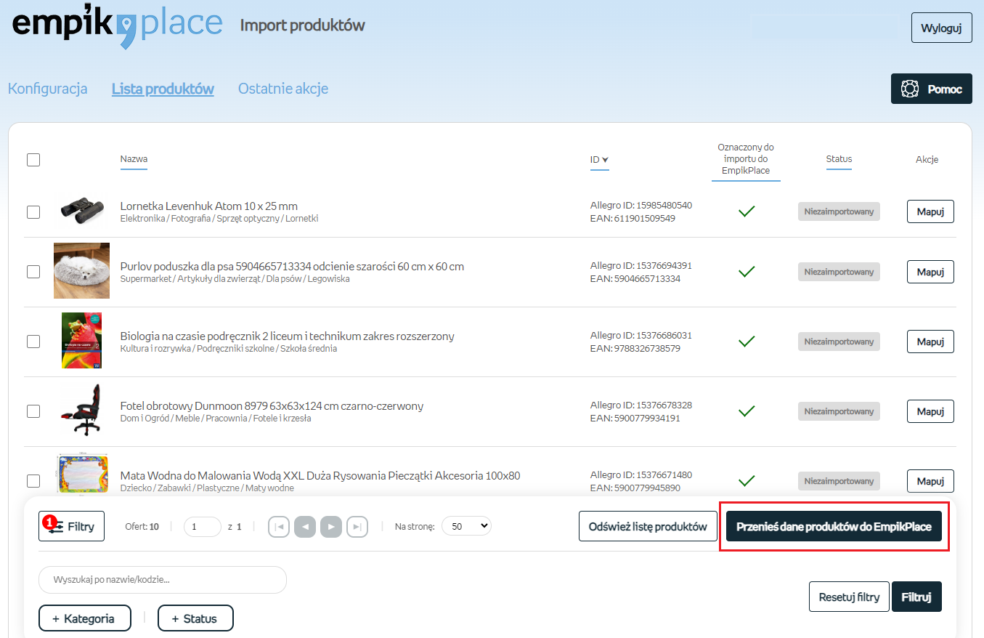Check the Purlov poduszka dla psa row
The width and height of the screenshot is (984, 638).
click(x=33, y=272)
